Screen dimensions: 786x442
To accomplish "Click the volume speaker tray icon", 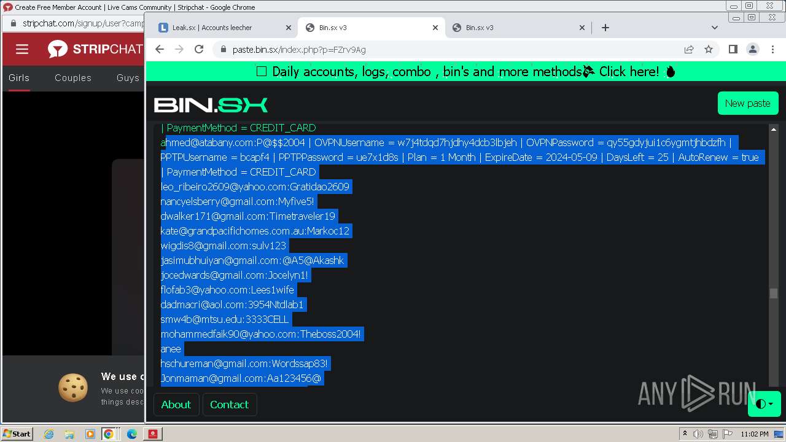I will (699, 434).
